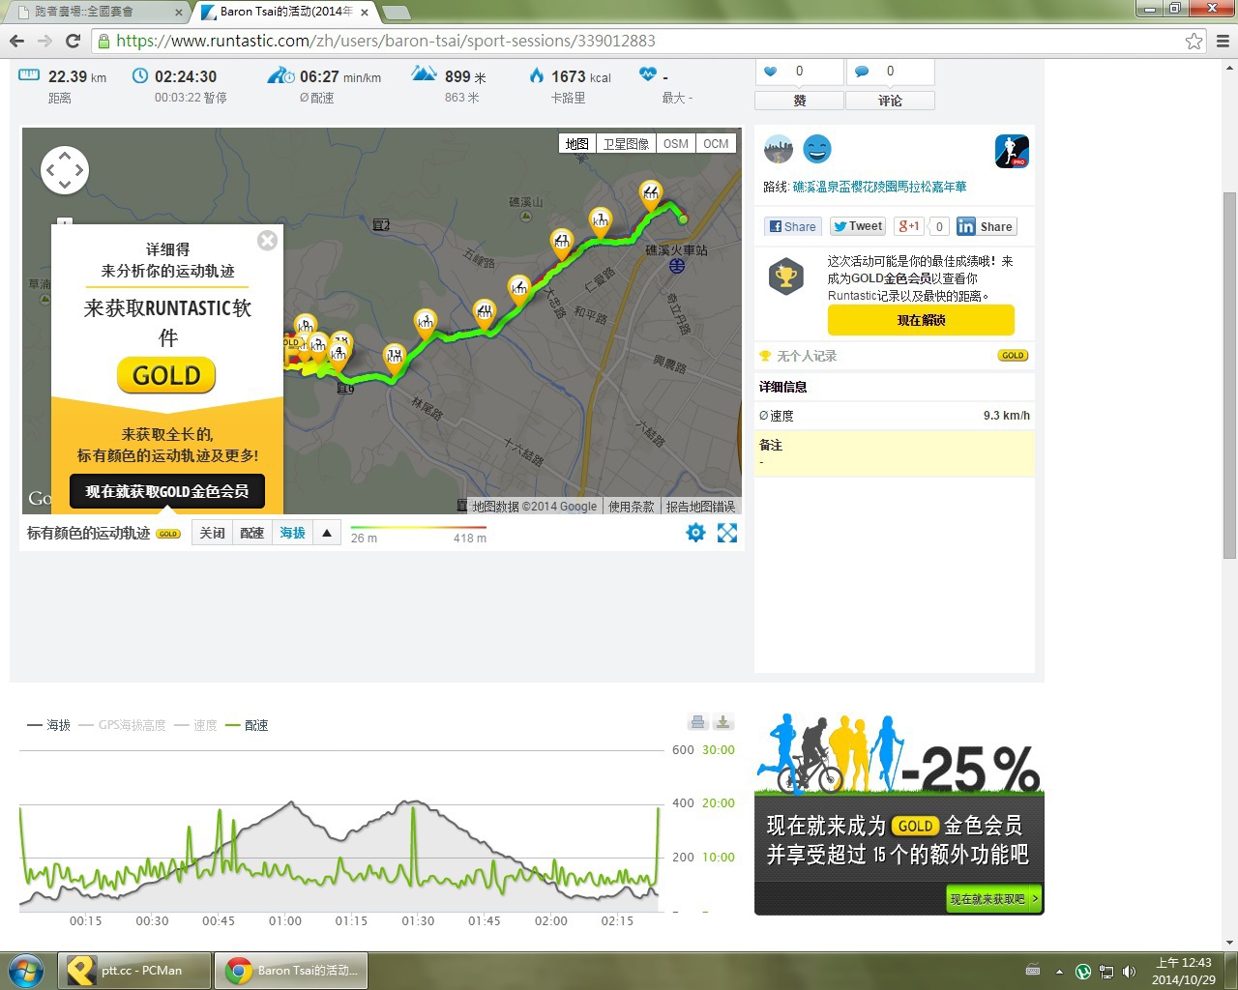Click the GOLD badge beside 无个人记录
The height and width of the screenshot is (990, 1238).
[x=1013, y=356]
